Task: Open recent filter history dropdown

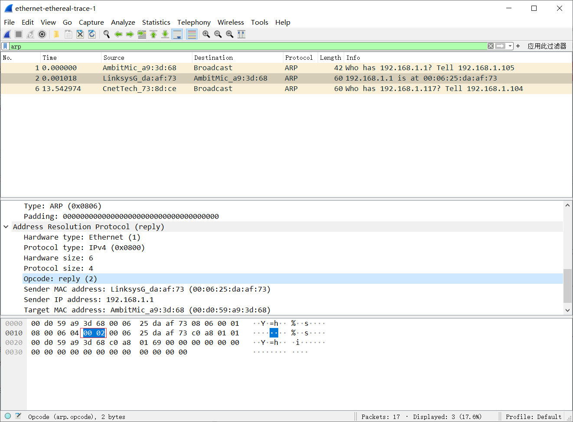Action: [x=511, y=46]
